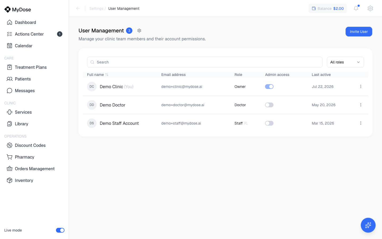
Task: Open Patients people icon
Action: coord(10,79)
